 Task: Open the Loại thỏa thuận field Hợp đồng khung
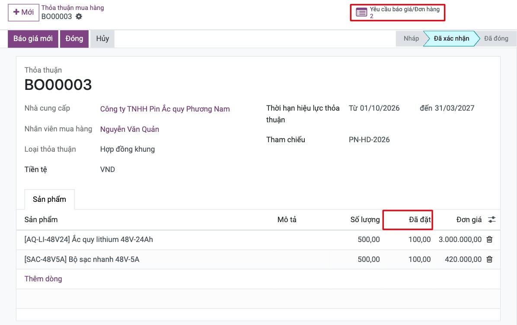point(128,149)
